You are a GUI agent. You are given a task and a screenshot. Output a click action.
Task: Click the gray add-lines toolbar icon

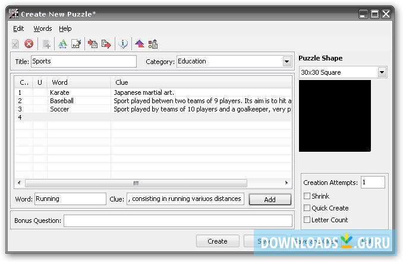(46, 44)
